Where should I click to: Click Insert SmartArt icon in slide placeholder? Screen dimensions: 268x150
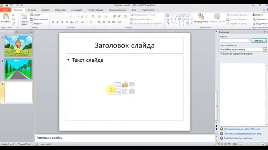(x=132, y=84)
